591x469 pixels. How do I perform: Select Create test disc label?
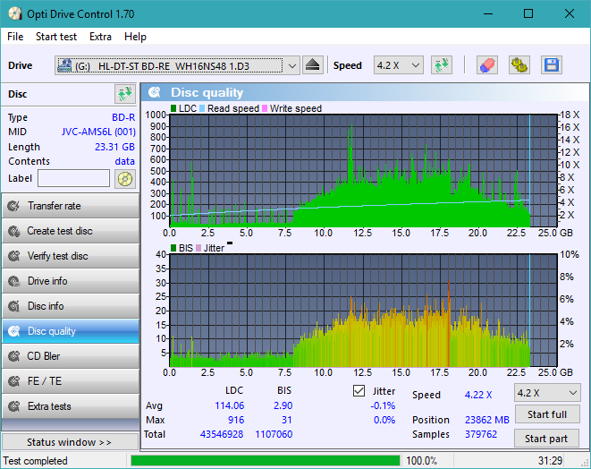[x=60, y=231]
